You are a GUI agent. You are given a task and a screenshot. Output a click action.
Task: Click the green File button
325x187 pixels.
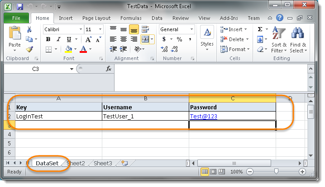coord(16,18)
